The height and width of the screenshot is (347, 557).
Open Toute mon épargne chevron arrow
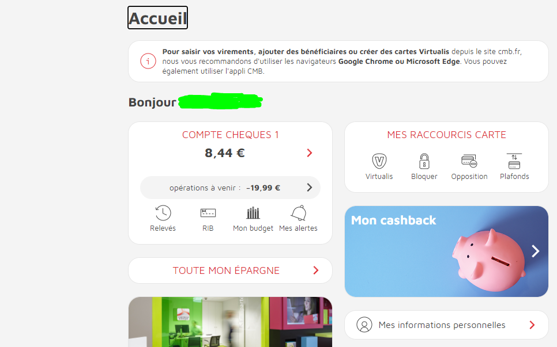[316, 270]
